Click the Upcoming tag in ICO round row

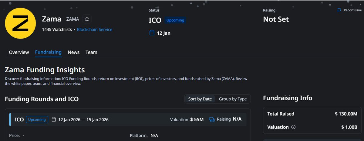pyautogui.click(x=37, y=119)
